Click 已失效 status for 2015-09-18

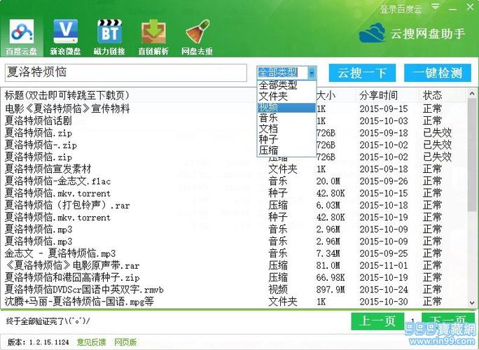(x=437, y=133)
